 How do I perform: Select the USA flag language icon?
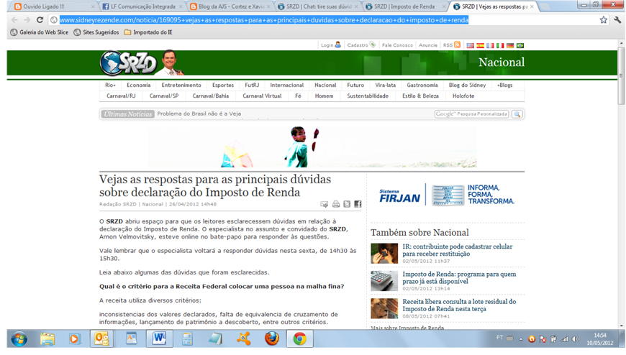click(x=471, y=45)
